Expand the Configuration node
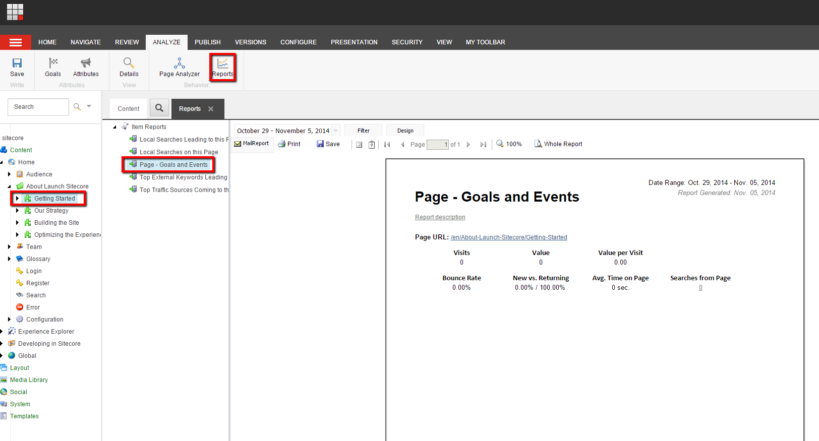The width and height of the screenshot is (819, 441). pyautogui.click(x=9, y=320)
